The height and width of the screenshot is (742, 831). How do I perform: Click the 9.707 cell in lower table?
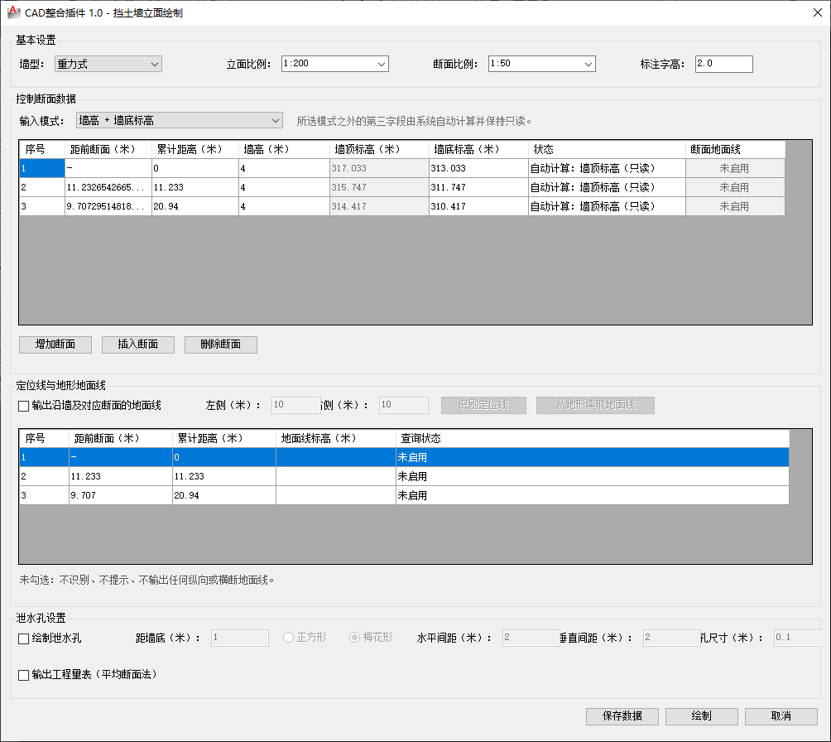pos(120,495)
